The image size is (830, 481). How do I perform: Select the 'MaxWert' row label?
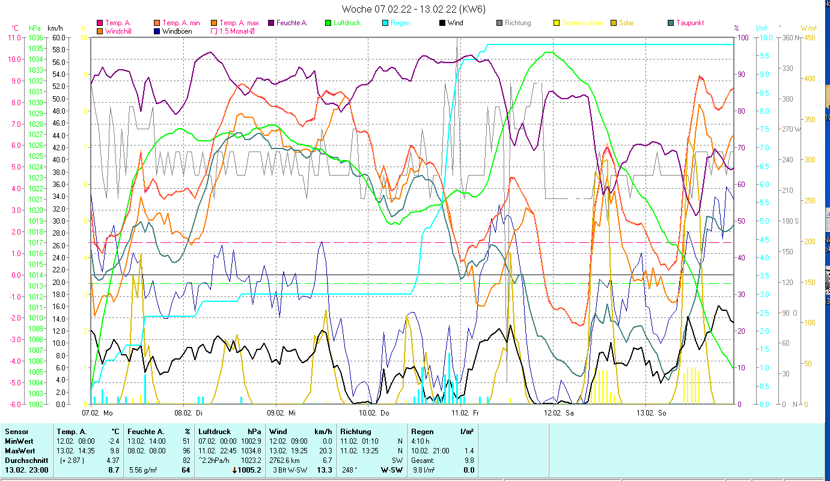point(20,451)
